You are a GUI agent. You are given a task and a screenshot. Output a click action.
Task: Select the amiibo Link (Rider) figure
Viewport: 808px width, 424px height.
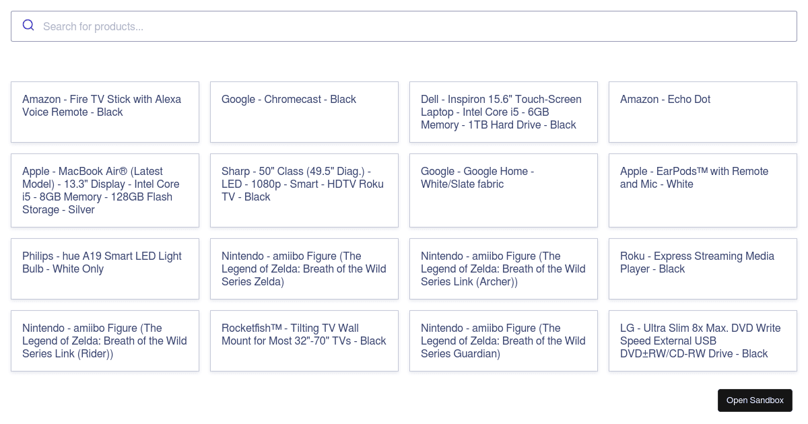pyautogui.click(x=105, y=341)
